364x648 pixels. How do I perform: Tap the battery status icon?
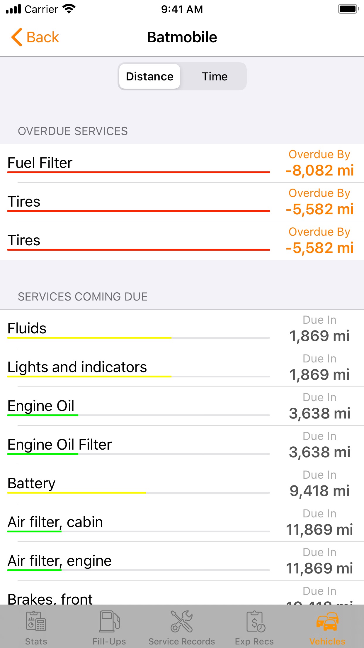(x=348, y=9)
